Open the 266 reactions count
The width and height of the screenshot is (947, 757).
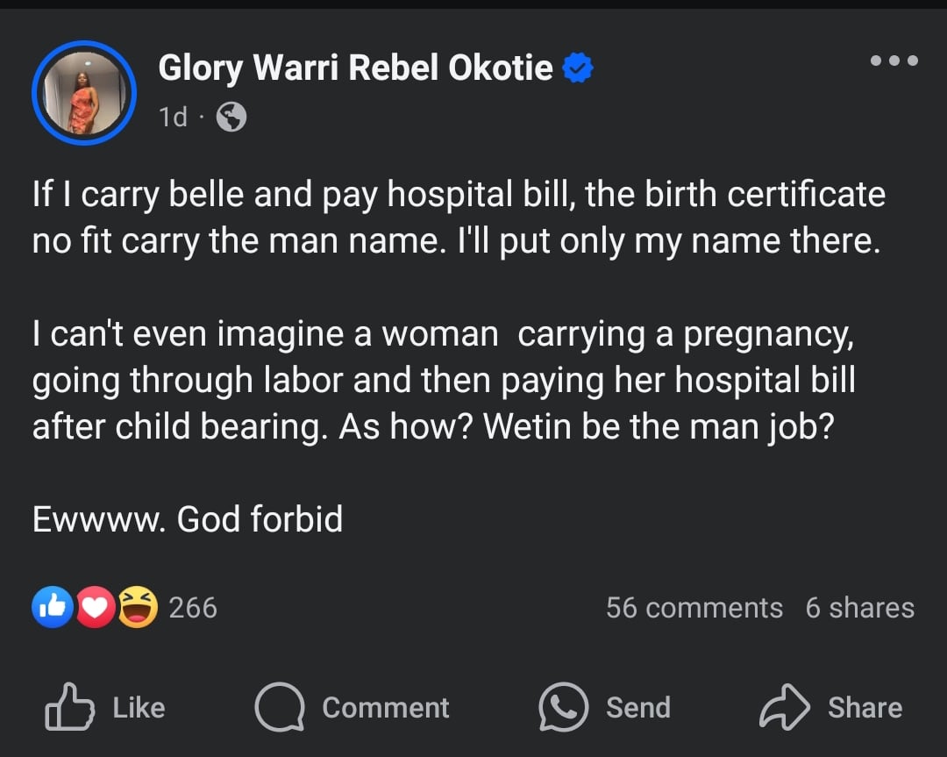pos(192,607)
